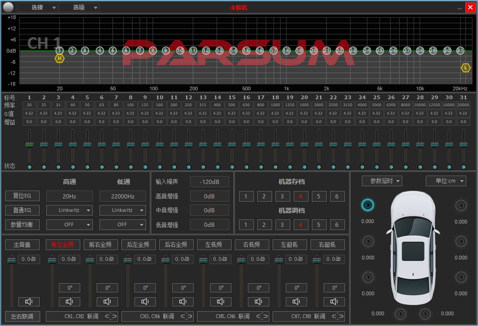The image size is (478, 326).
Task: Mute the 右超低 channel speaker icon
Action: 334,301
